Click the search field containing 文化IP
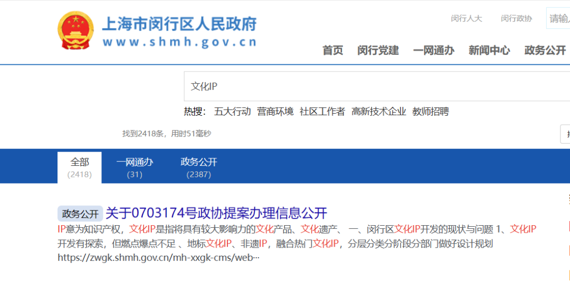The width and height of the screenshot is (570, 282). tap(377, 86)
